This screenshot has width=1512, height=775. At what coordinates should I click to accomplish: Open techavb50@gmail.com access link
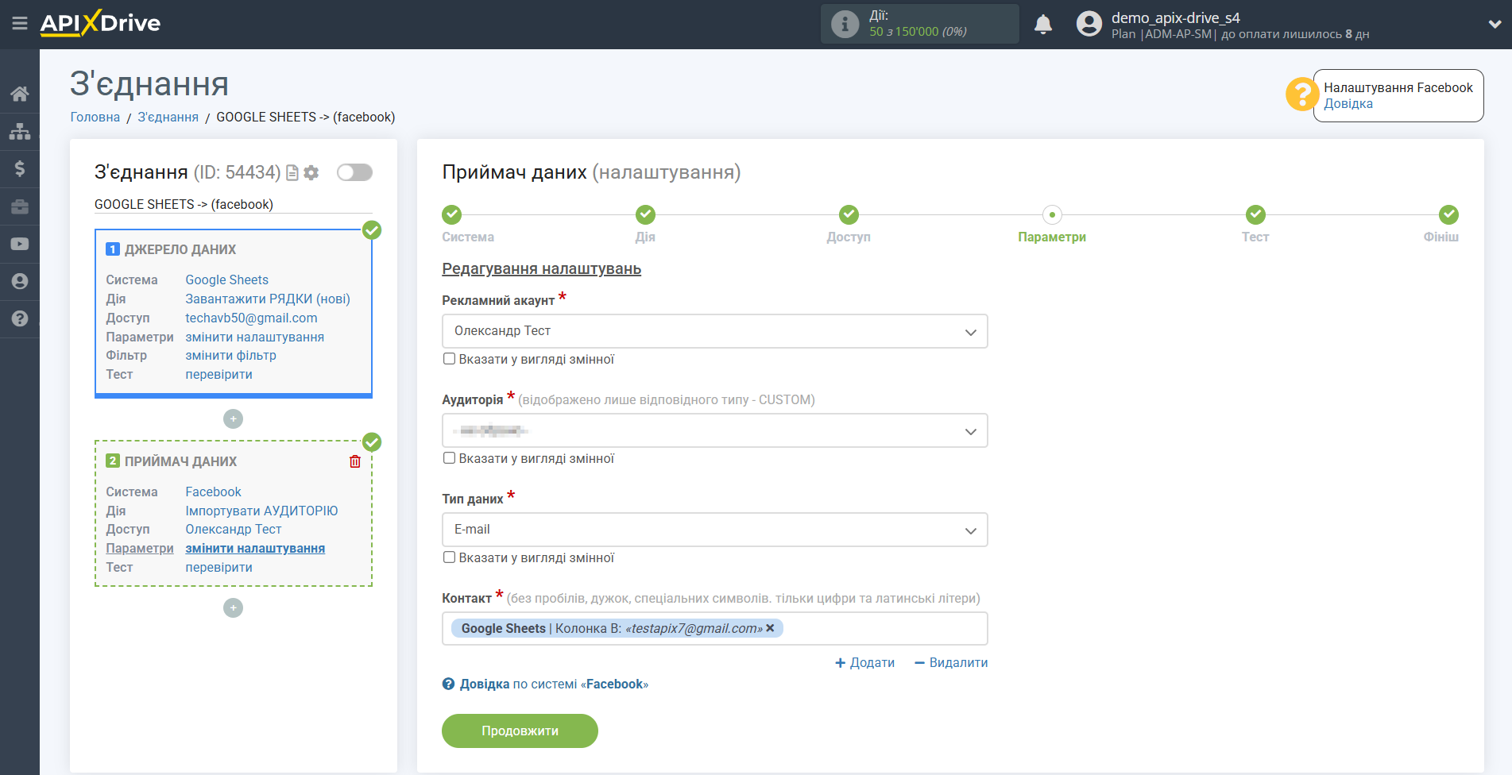[251, 318]
